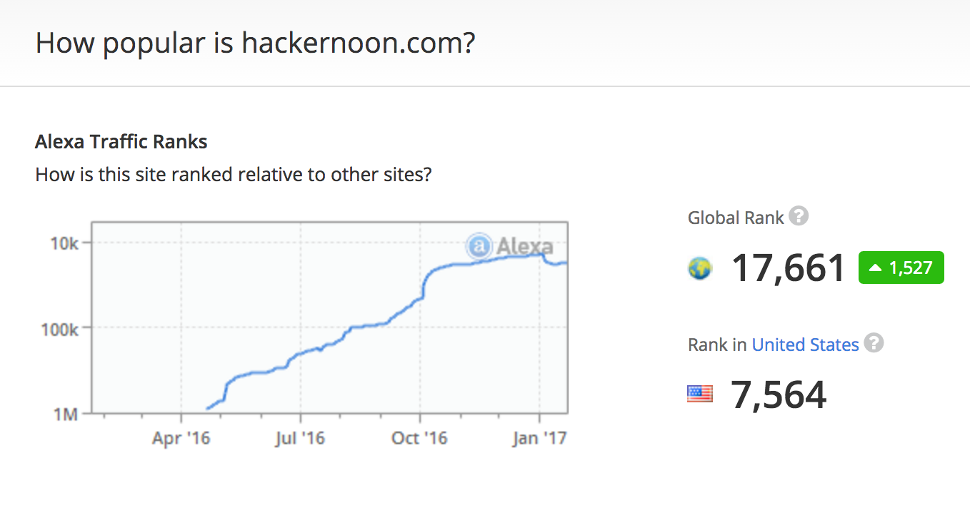Click the global rank number 17,661

click(789, 268)
